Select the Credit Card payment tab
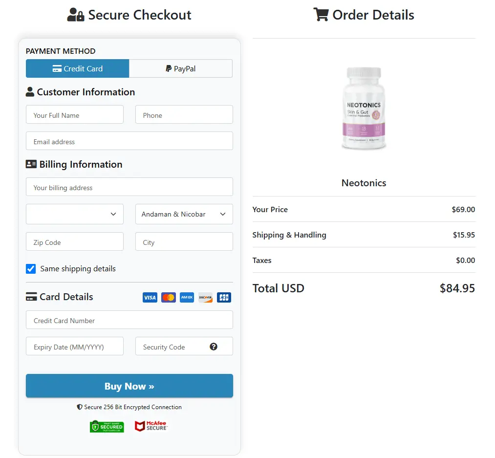 78,69
